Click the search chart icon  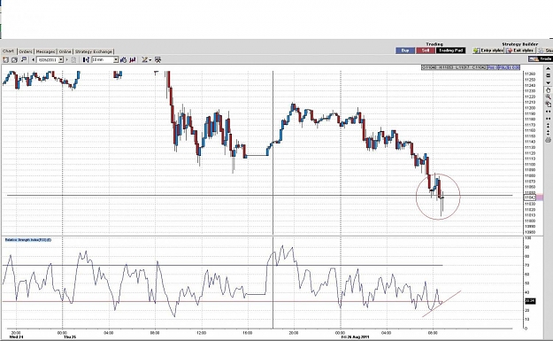tap(24, 59)
